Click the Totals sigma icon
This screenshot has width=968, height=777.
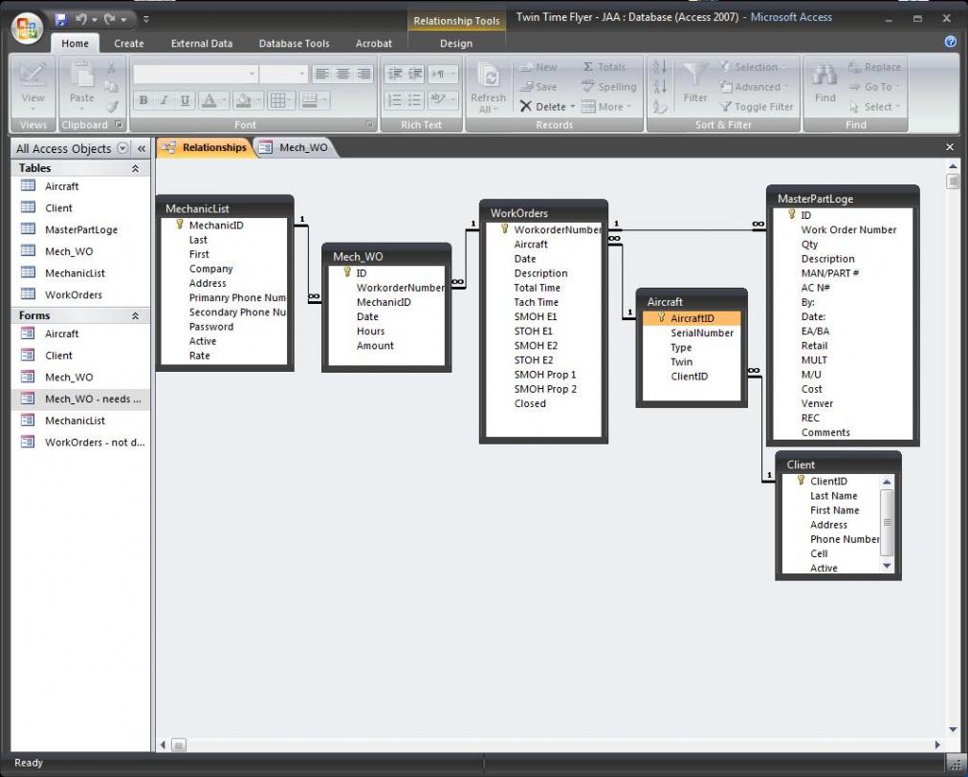[x=588, y=67]
